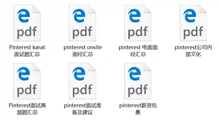Click the Edge logo on the onsite 面经汇总 file
The width and height of the screenshot is (220, 121).
(x=79, y=16)
